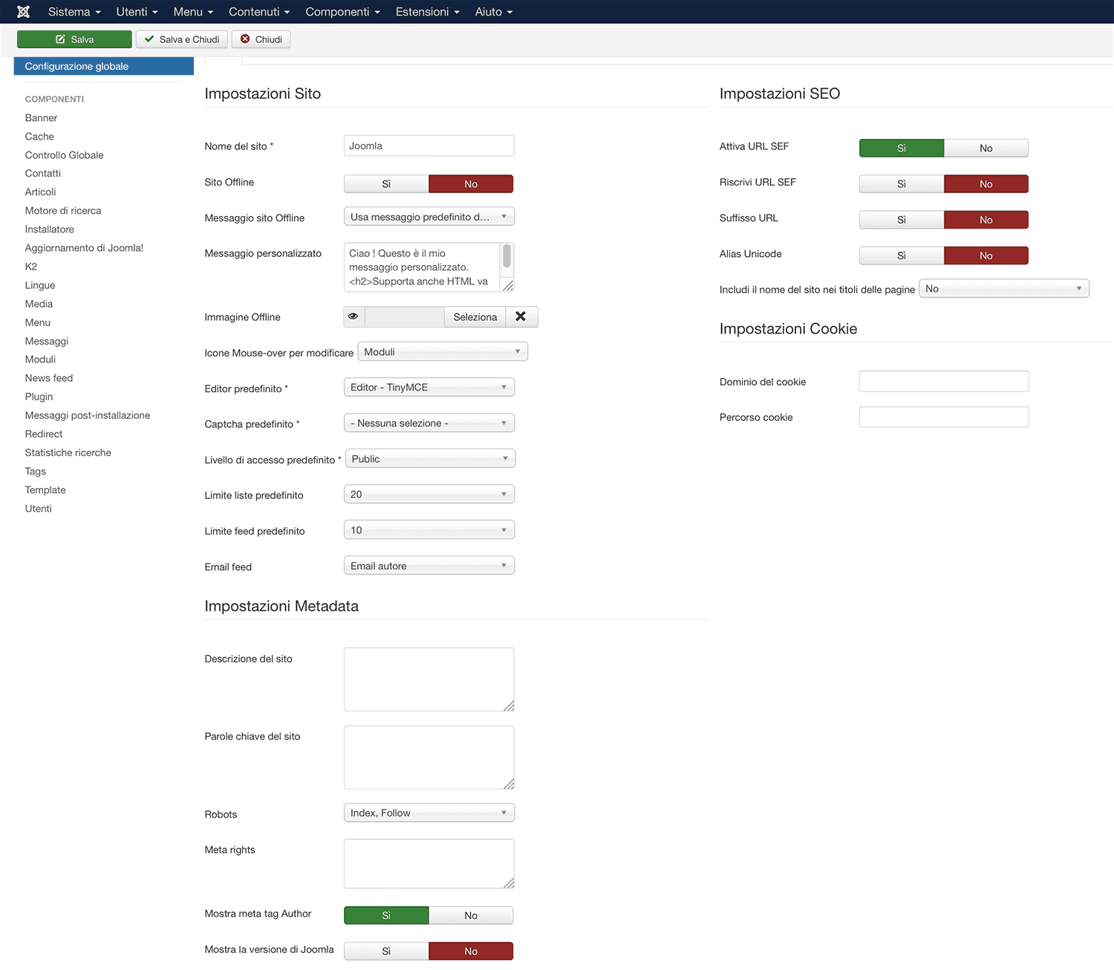Go to Plugin in the components sidebar
1114x970 pixels.
pos(39,397)
